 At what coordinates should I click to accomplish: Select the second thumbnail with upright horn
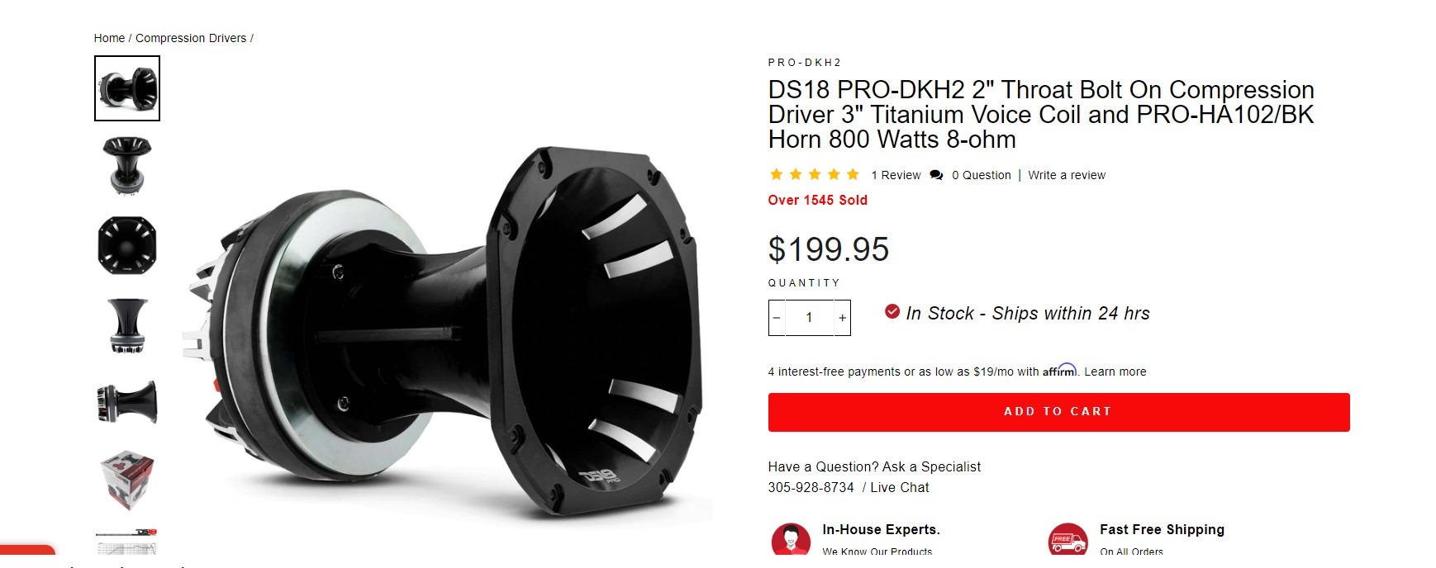tap(127, 165)
